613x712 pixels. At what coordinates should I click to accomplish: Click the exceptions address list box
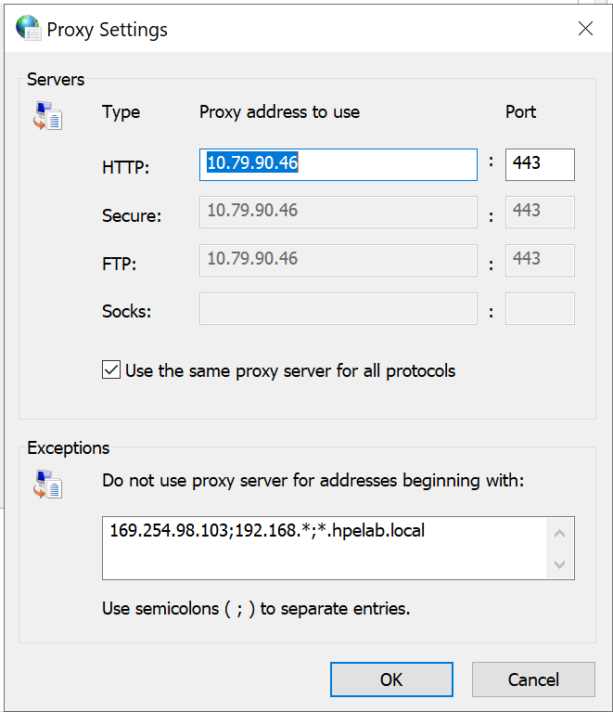[x=325, y=548]
